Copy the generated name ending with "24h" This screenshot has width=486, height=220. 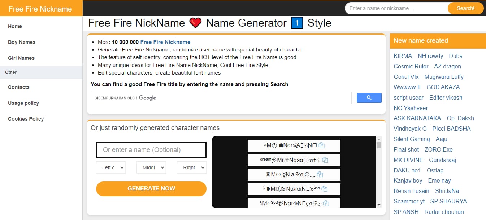324,189
